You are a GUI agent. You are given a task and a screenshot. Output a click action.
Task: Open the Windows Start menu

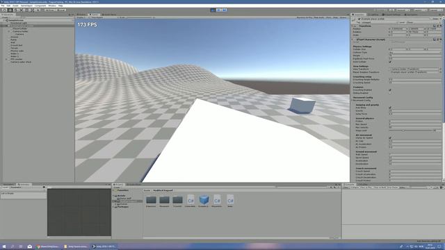4,247
